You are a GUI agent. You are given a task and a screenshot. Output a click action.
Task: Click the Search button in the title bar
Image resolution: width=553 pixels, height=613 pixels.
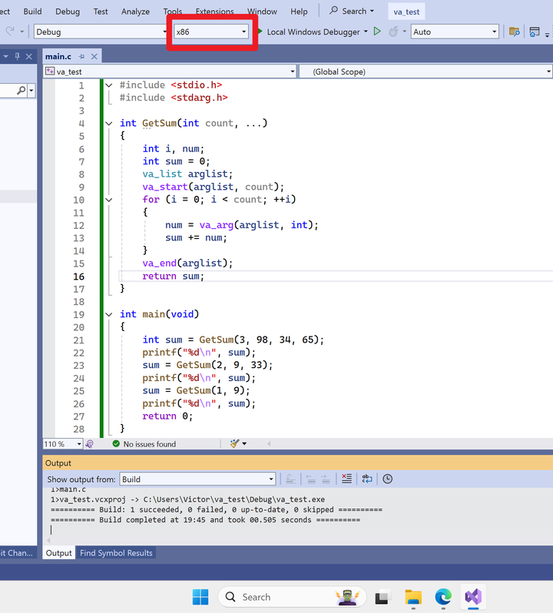coord(351,11)
